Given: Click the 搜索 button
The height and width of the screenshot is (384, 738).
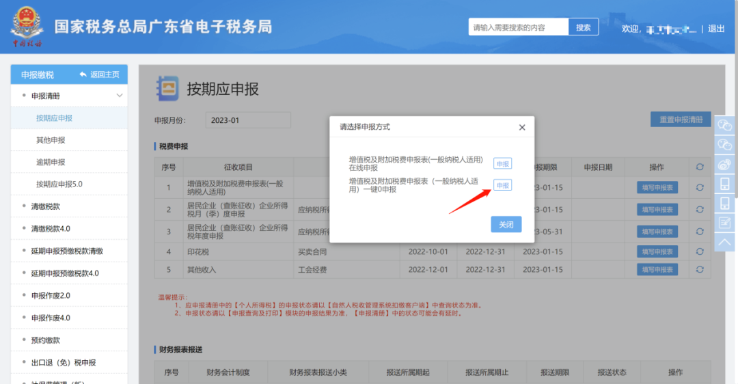Looking at the screenshot, I should pyautogui.click(x=583, y=27).
